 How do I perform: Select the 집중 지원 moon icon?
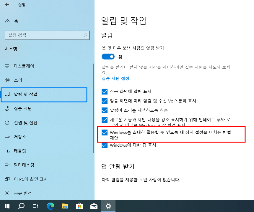point(7,108)
